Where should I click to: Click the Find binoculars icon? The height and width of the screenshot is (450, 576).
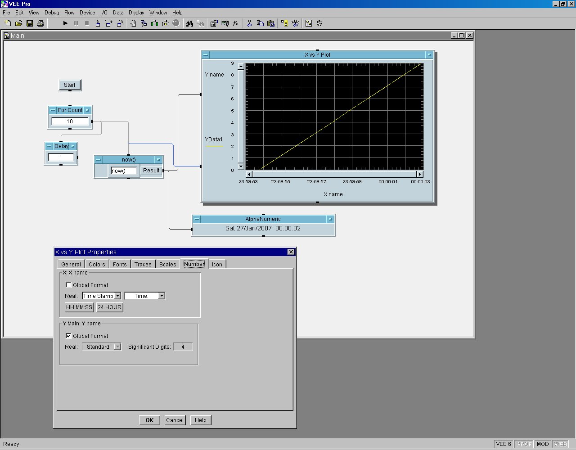pos(189,23)
